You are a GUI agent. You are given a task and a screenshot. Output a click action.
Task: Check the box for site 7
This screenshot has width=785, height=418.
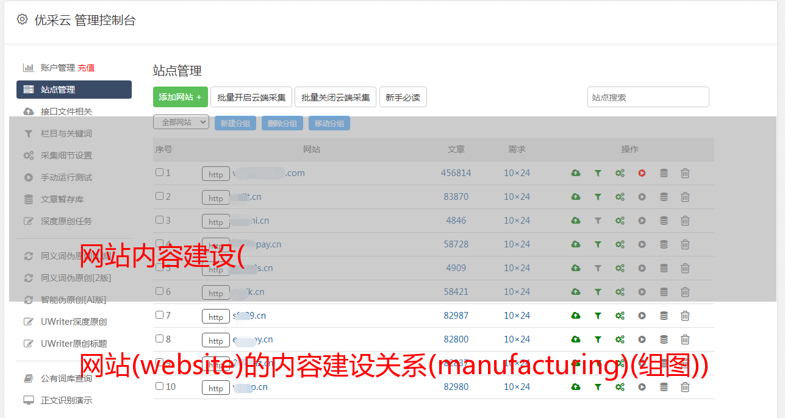(x=159, y=315)
